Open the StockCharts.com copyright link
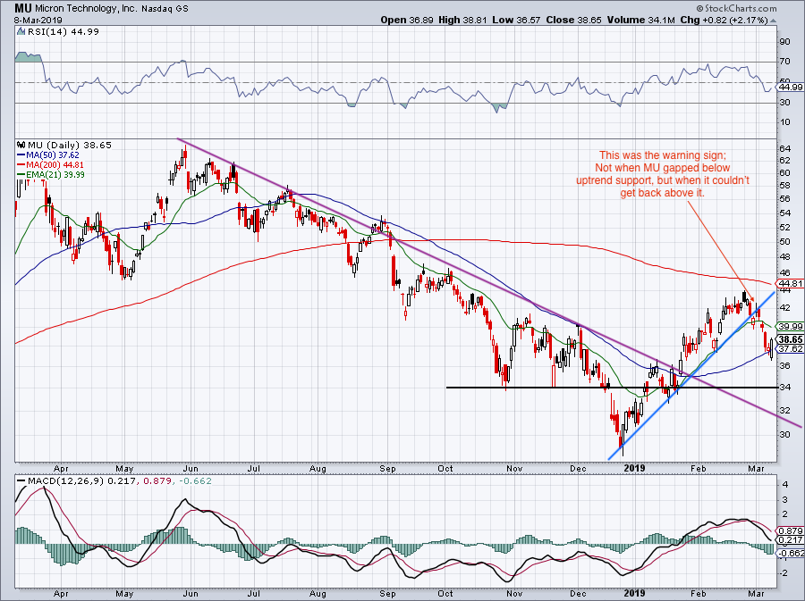 coord(737,8)
